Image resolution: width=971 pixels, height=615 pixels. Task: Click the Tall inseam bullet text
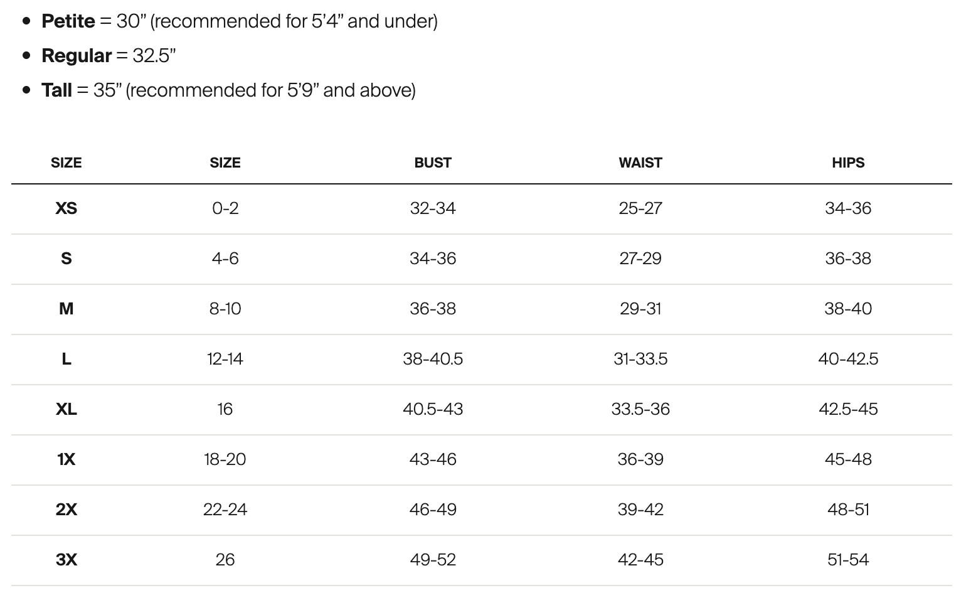(x=228, y=90)
